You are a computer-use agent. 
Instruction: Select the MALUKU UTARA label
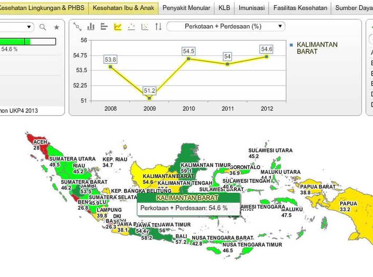(x=280, y=172)
